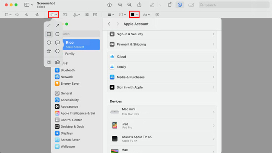The height and width of the screenshot is (153, 272).
Task: Click the Form Filling toolbar icon
Action: click(x=191, y=5)
